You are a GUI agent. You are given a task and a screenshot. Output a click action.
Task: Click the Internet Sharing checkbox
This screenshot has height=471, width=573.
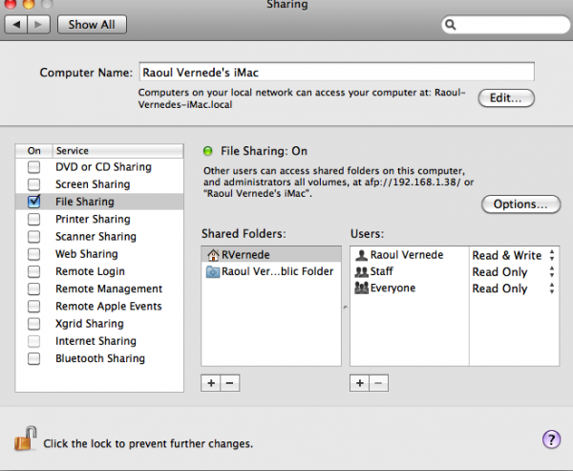point(34,341)
